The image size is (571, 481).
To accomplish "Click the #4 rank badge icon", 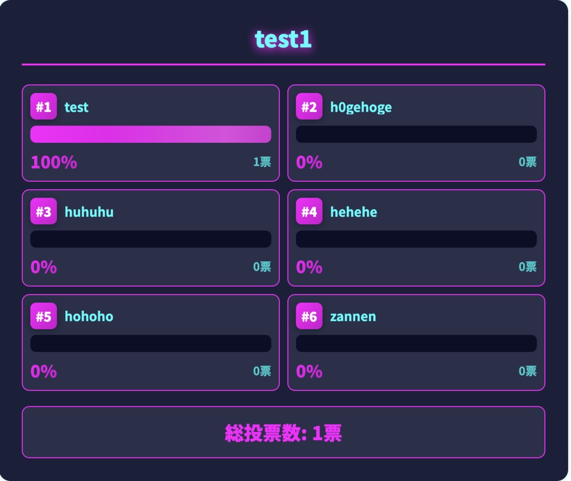I will (309, 211).
